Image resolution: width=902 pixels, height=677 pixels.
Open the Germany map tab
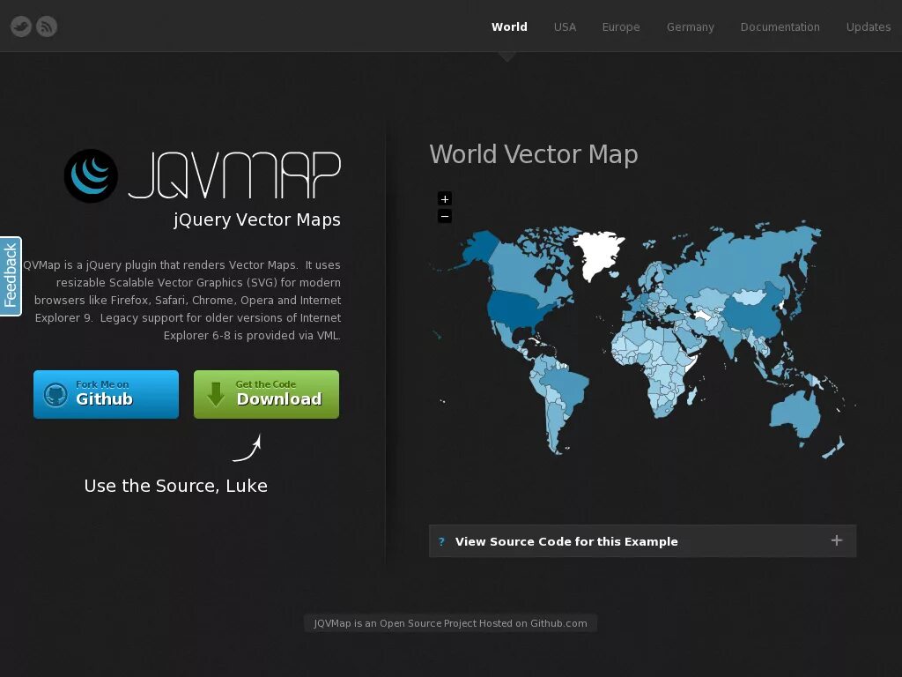pyautogui.click(x=691, y=27)
